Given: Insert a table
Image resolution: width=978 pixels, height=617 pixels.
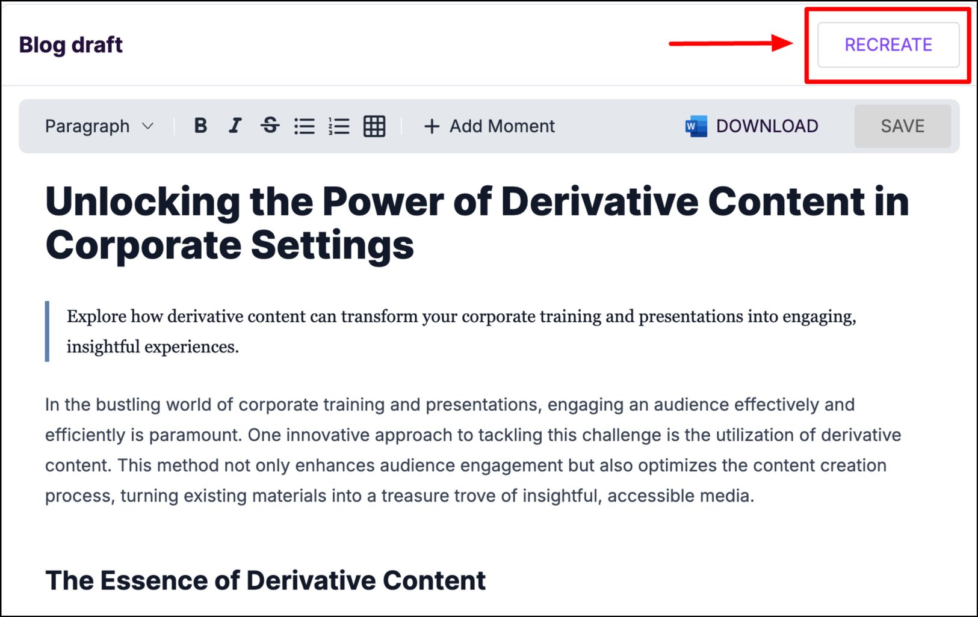Looking at the screenshot, I should [x=374, y=126].
